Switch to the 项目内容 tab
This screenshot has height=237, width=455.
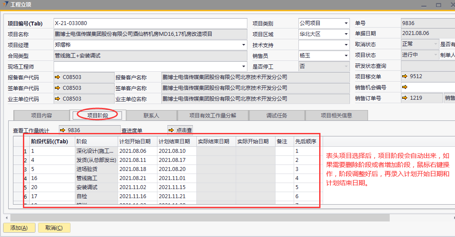(42, 116)
